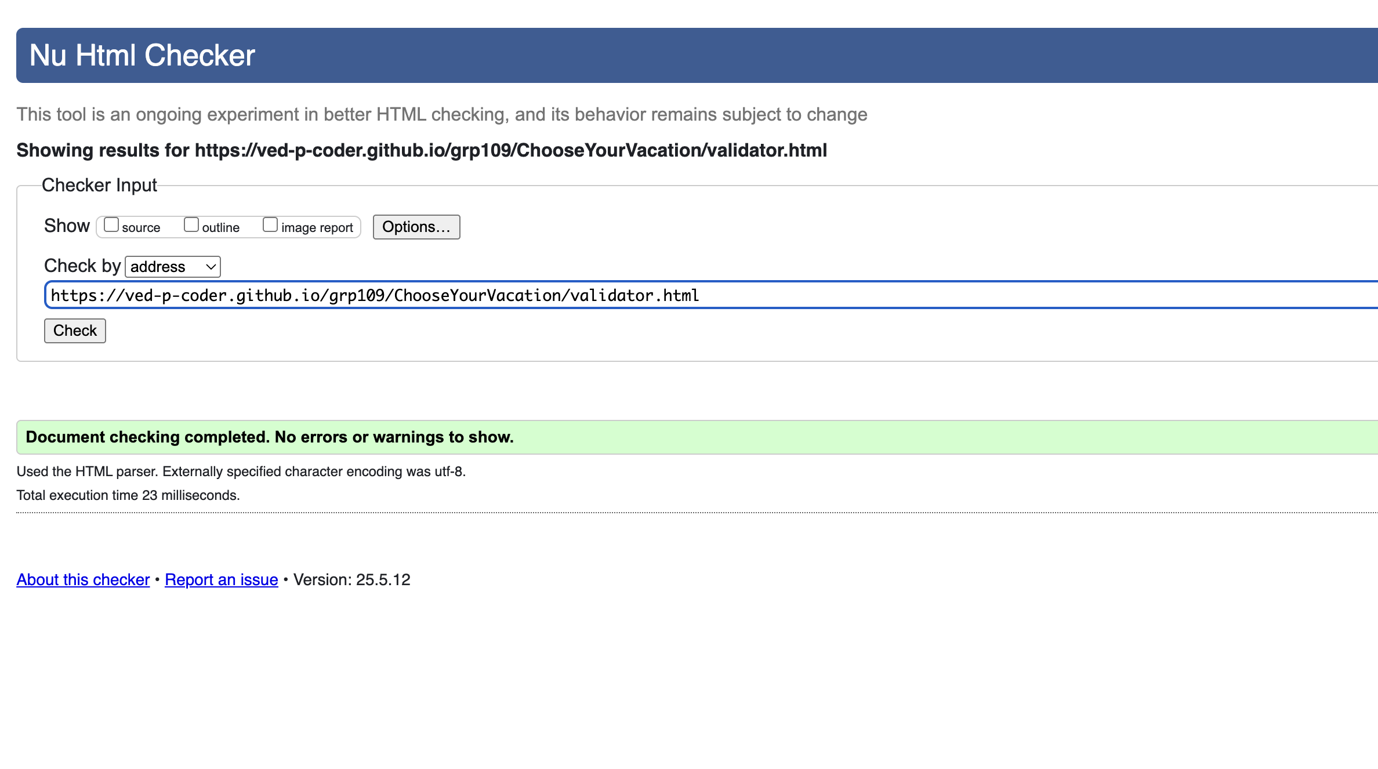Click the Version: 25.5.12 text
The height and width of the screenshot is (769, 1378).
click(352, 580)
